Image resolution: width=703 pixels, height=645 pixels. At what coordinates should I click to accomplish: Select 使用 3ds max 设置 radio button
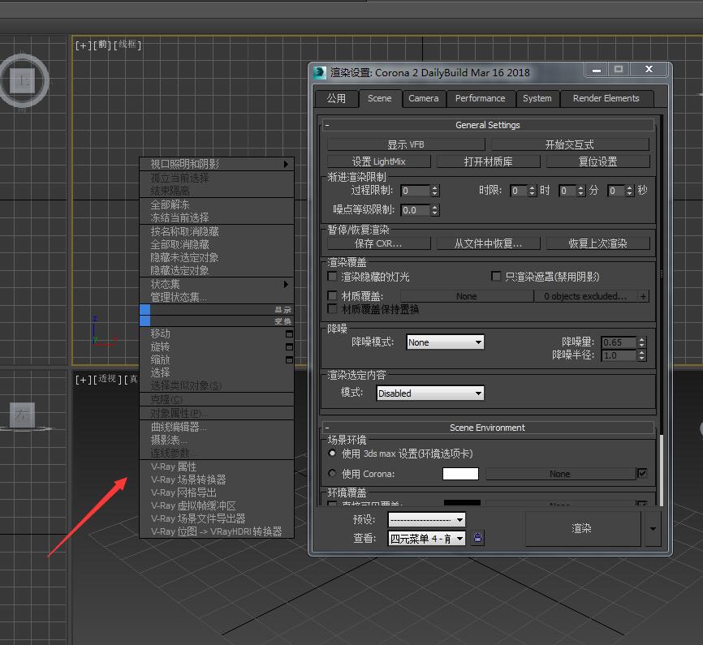click(332, 454)
